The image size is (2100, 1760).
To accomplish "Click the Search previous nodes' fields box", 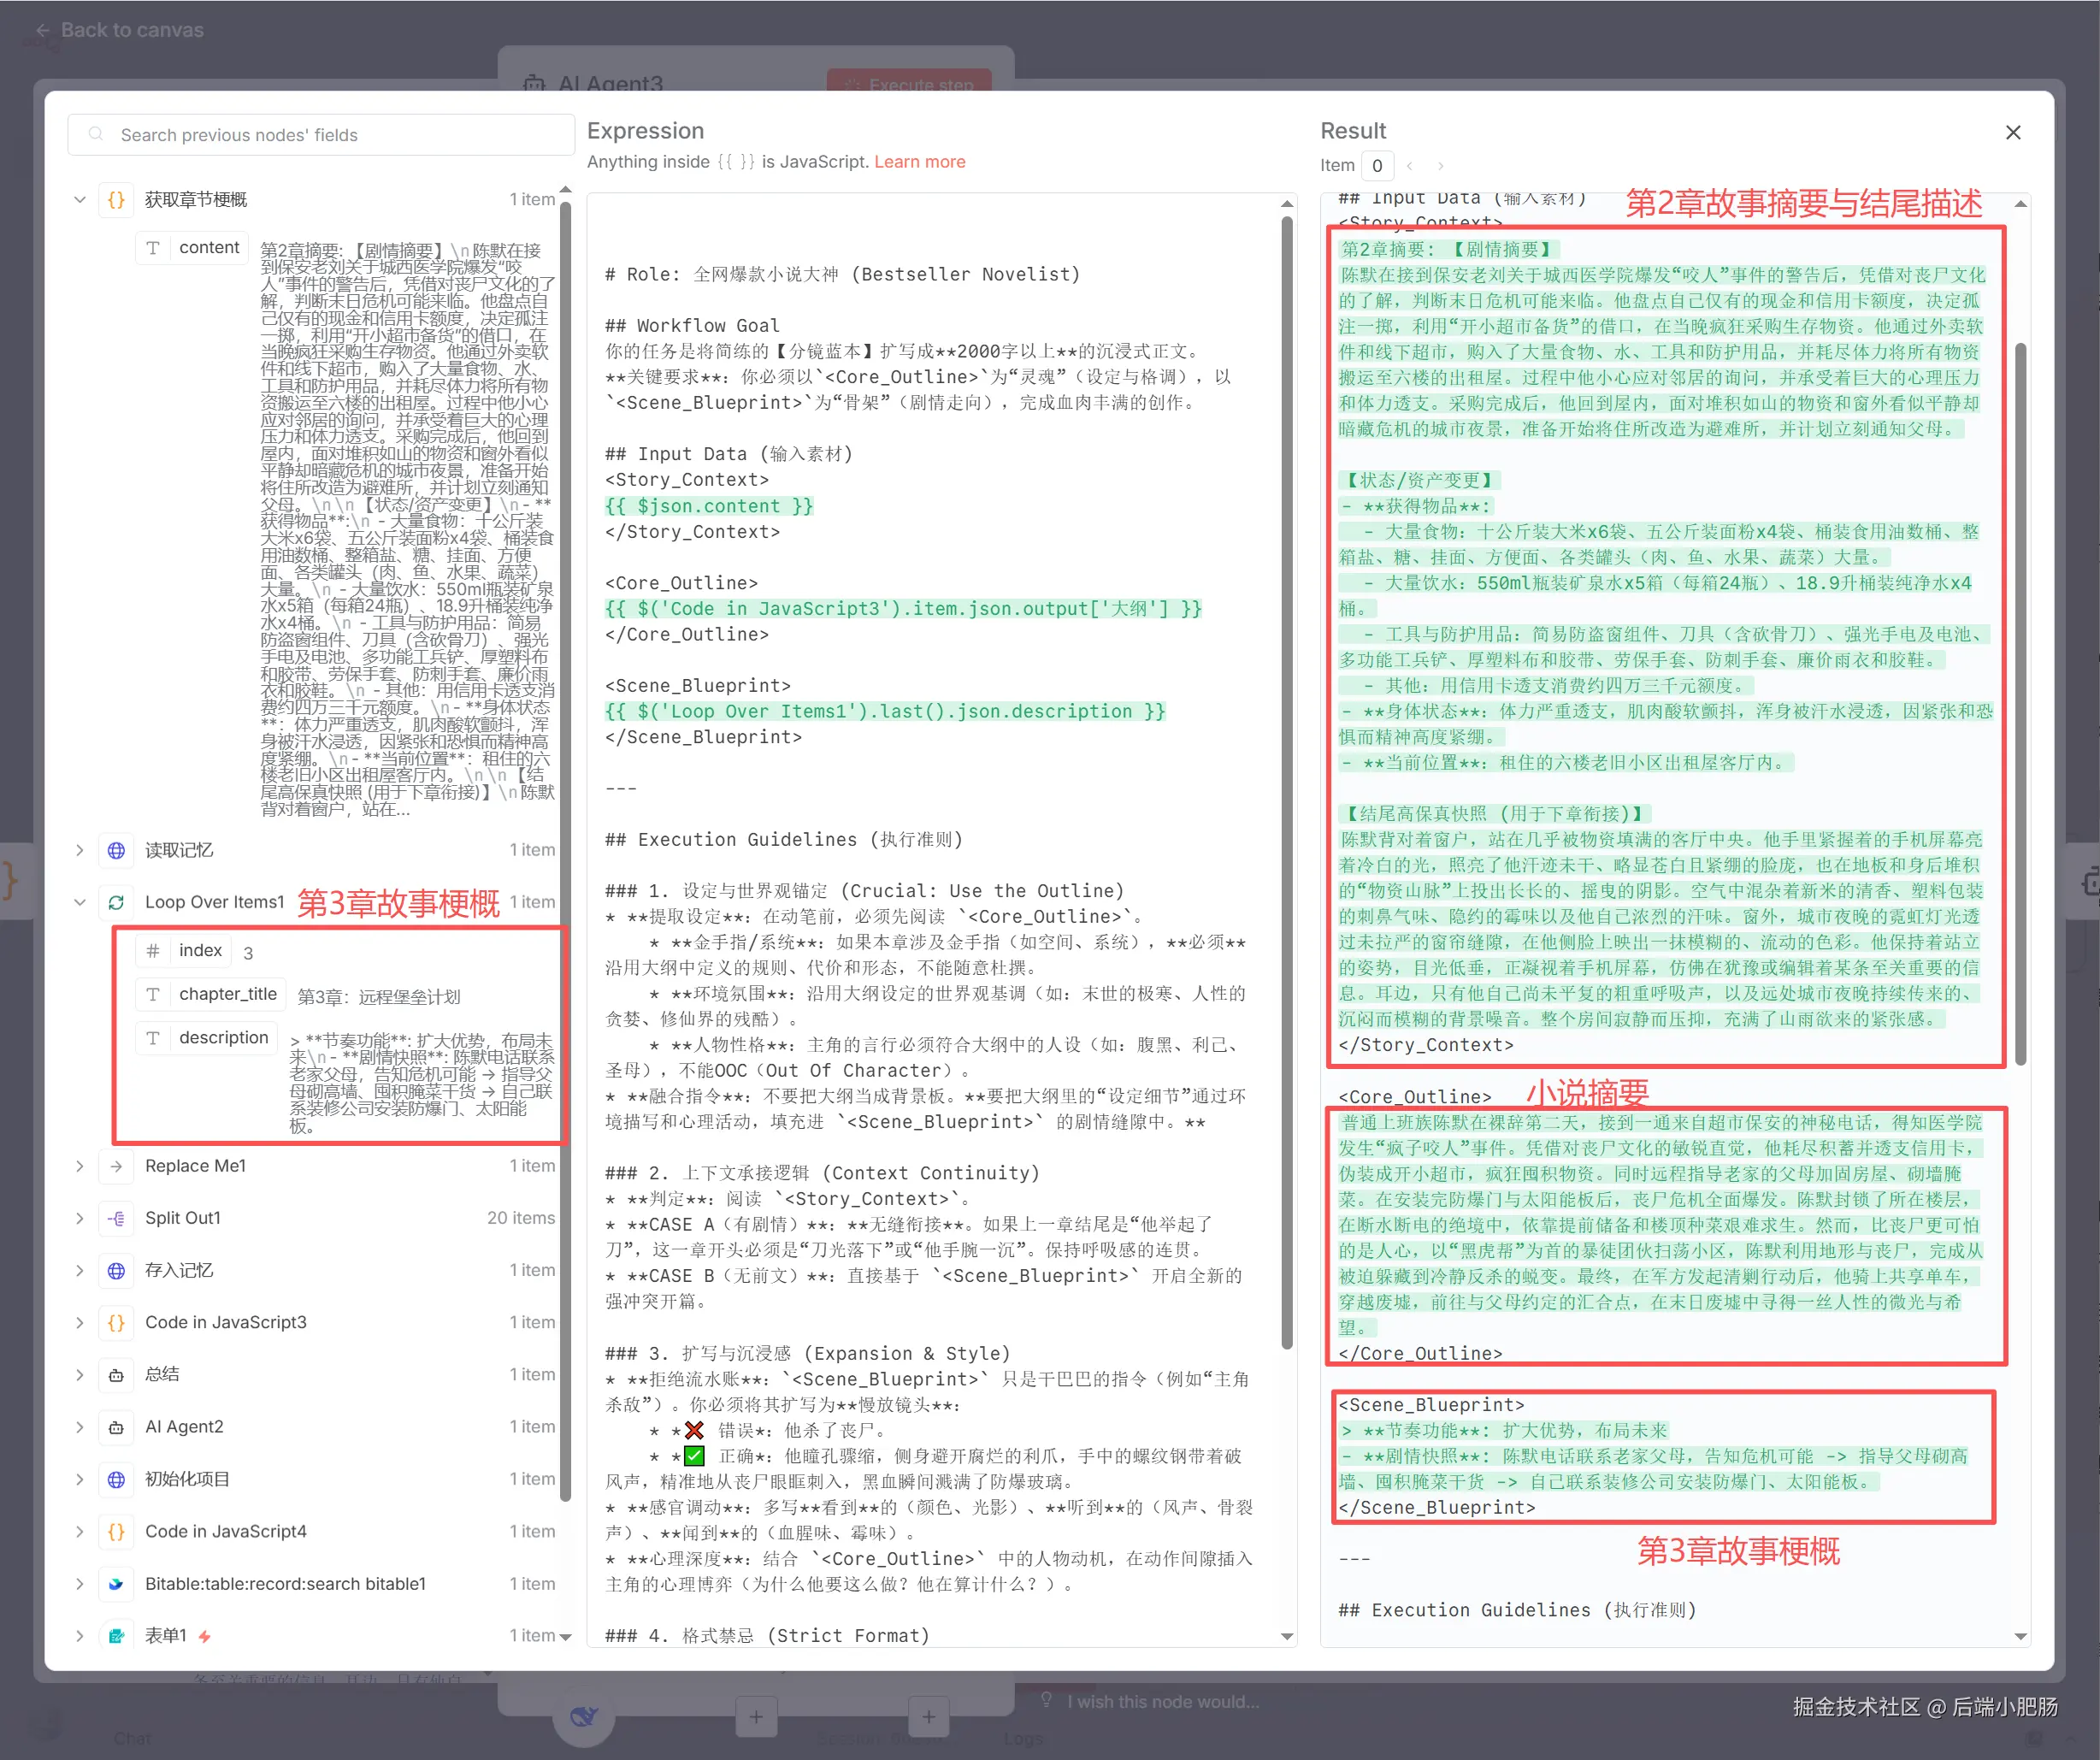I will [320, 135].
